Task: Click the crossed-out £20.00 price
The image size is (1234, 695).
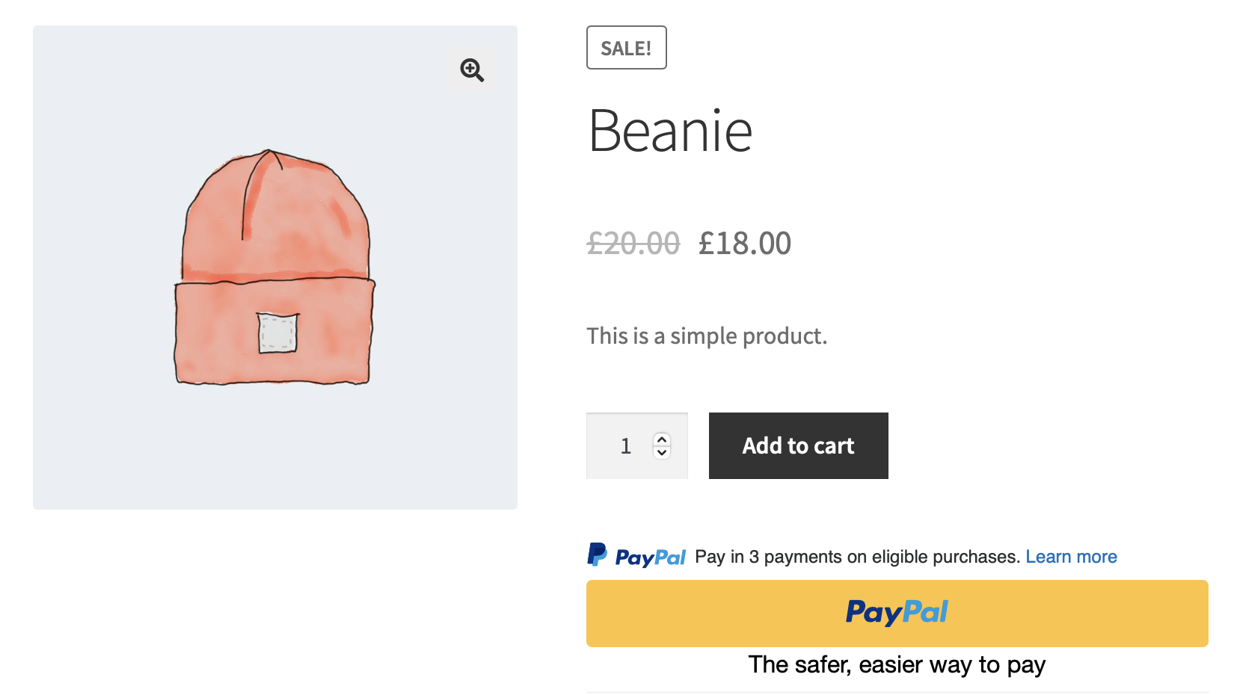Action: coord(633,244)
